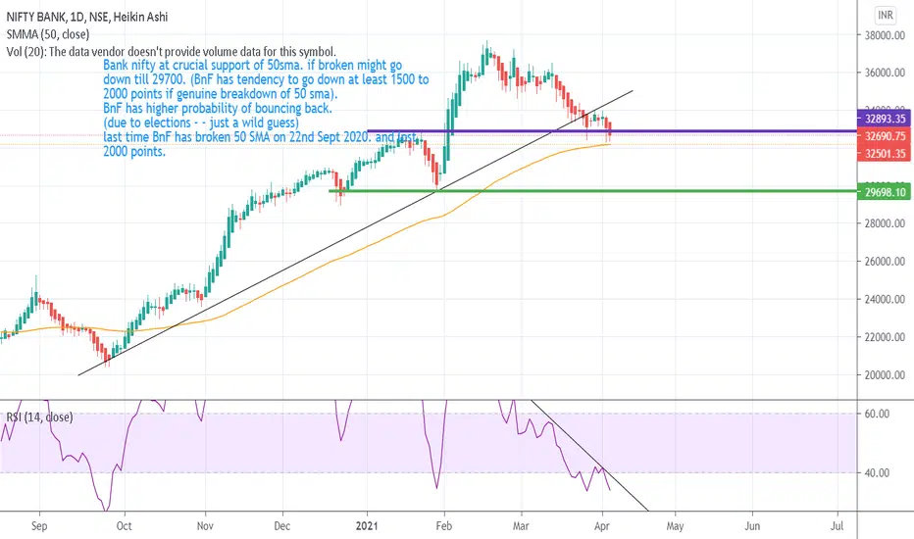Select the blue Bank nifty annotation text
Image resolution: width=914 pixels, height=539 pixels.
pyautogui.click(x=266, y=109)
